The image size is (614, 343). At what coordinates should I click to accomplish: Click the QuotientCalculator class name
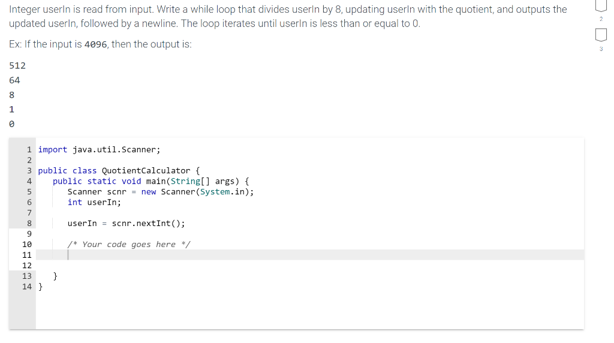click(146, 171)
